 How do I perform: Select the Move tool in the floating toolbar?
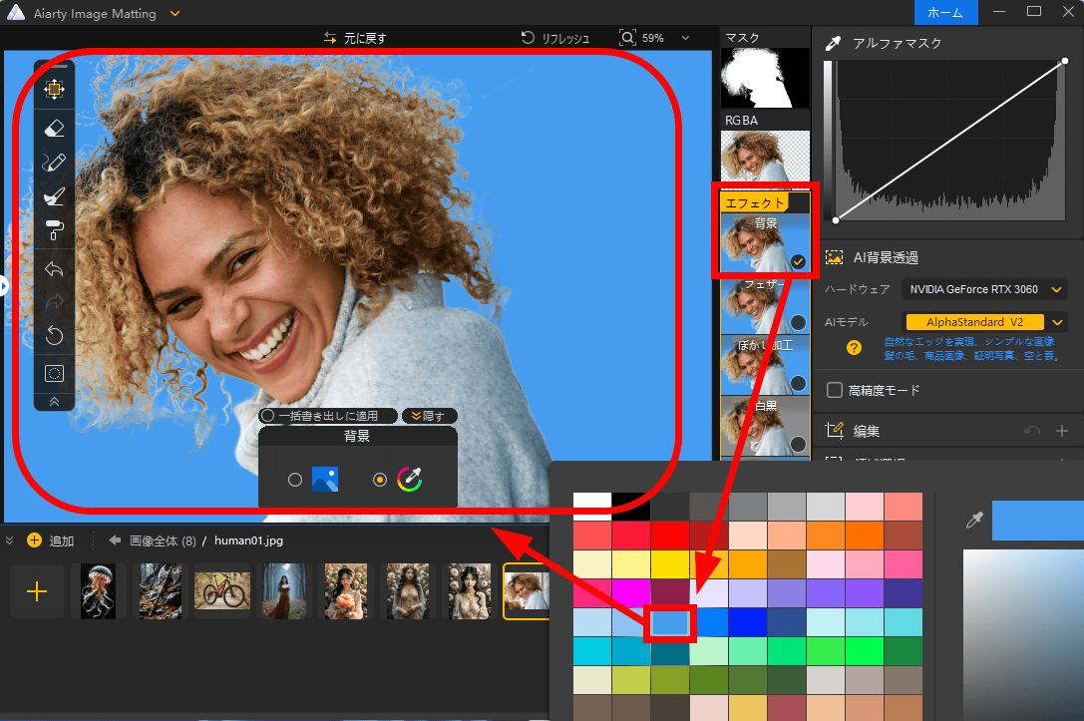pyautogui.click(x=55, y=89)
